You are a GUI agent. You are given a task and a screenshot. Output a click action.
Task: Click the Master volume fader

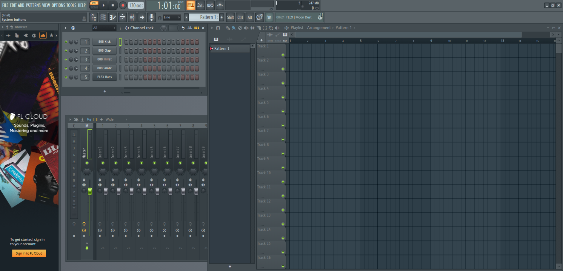(90, 191)
